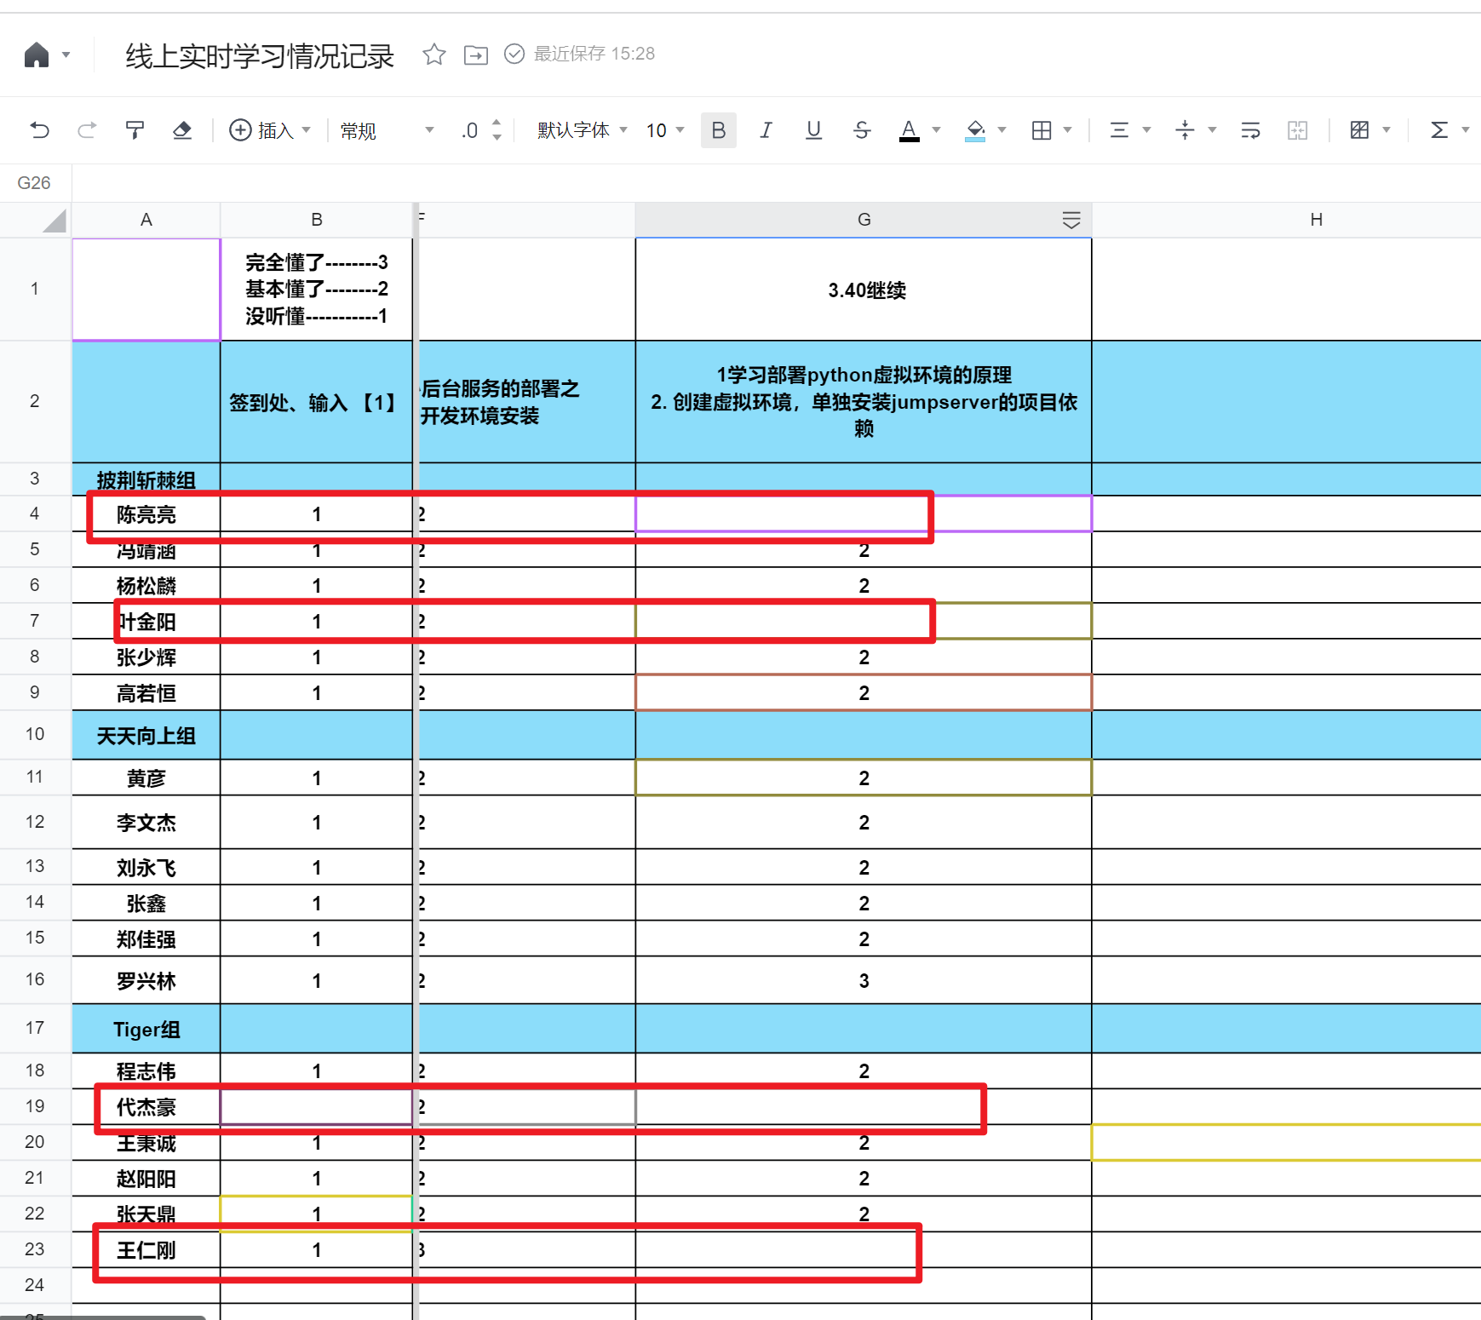The image size is (1481, 1320).
Task: Toggle strikethrough formatting
Action: tap(862, 130)
